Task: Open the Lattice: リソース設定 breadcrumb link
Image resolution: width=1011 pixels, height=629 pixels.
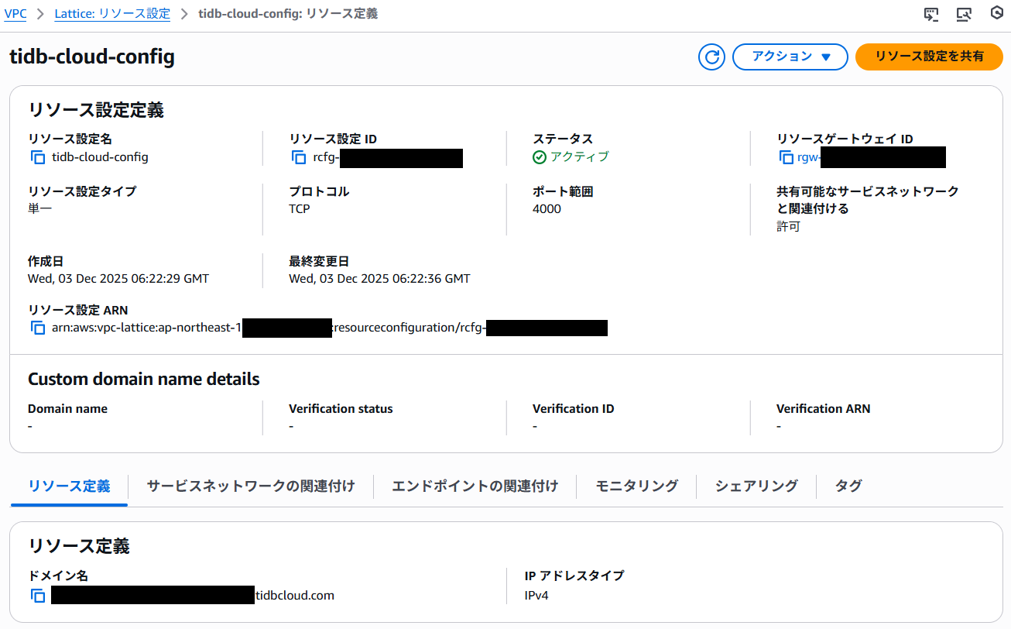Action: (111, 13)
